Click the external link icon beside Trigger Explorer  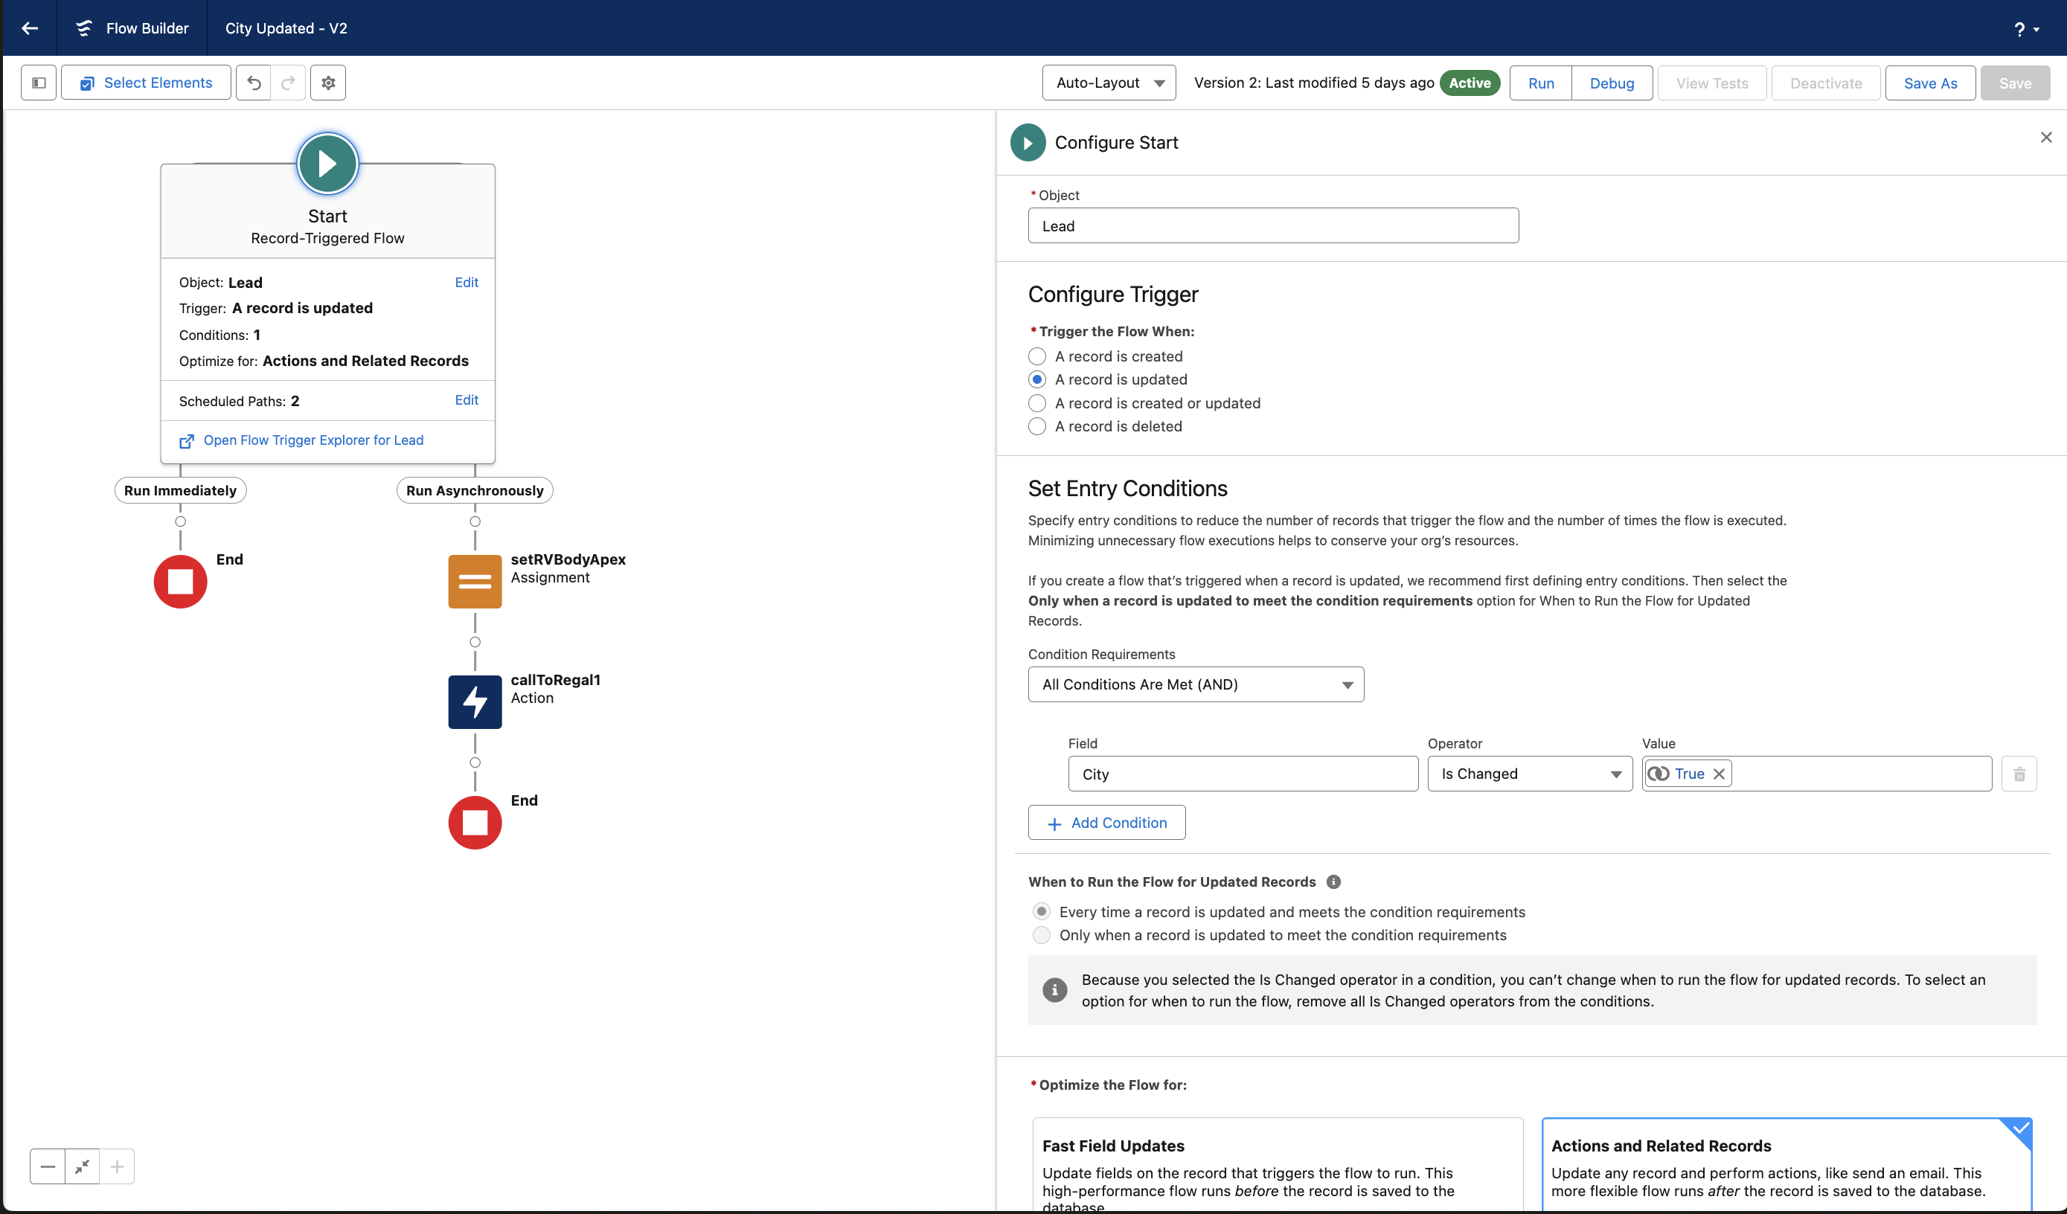[187, 441]
